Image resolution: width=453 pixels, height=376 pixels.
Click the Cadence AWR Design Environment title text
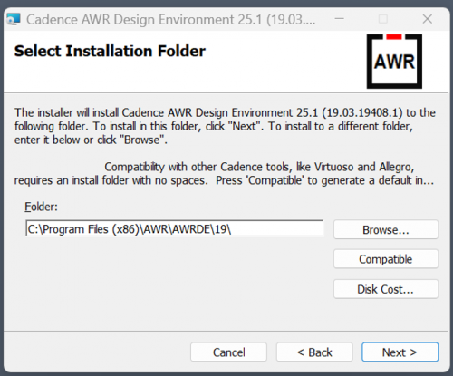pyautogui.click(x=171, y=20)
